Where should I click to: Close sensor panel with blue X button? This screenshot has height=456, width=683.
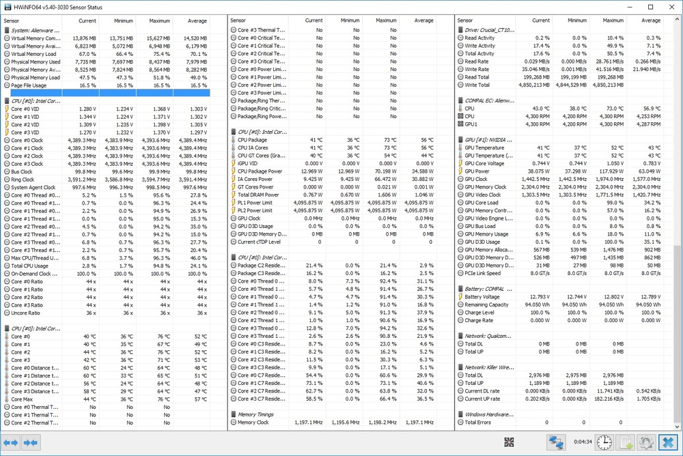[x=669, y=442]
